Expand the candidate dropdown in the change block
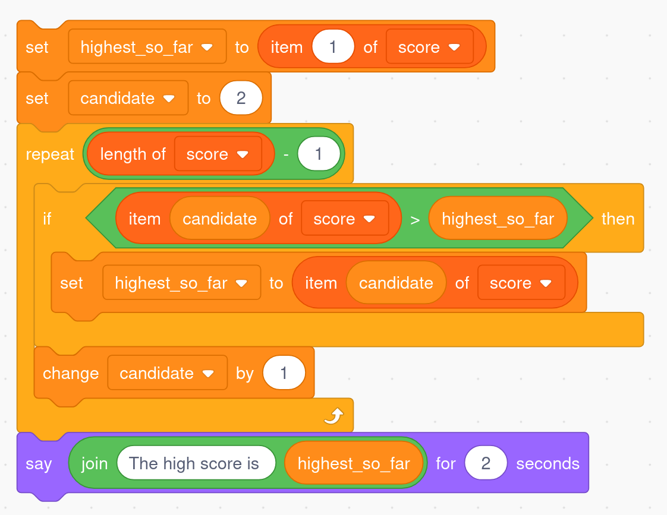 pyautogui.click(x=208, y=374)
